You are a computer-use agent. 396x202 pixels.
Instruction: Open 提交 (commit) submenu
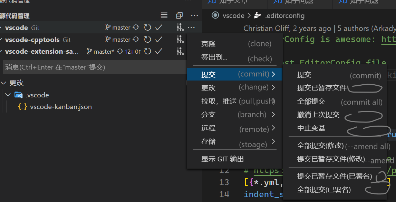(x=235, y=74)
